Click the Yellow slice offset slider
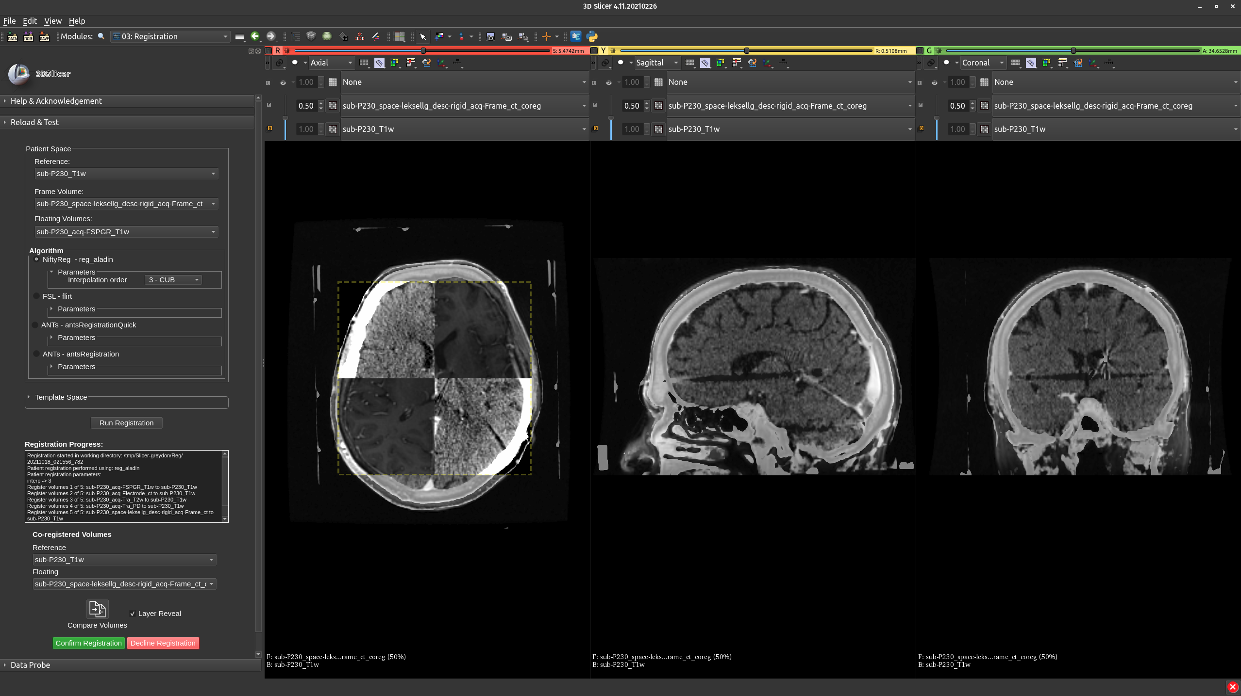Screen dimensions: 1241x696 click(746, 50)
